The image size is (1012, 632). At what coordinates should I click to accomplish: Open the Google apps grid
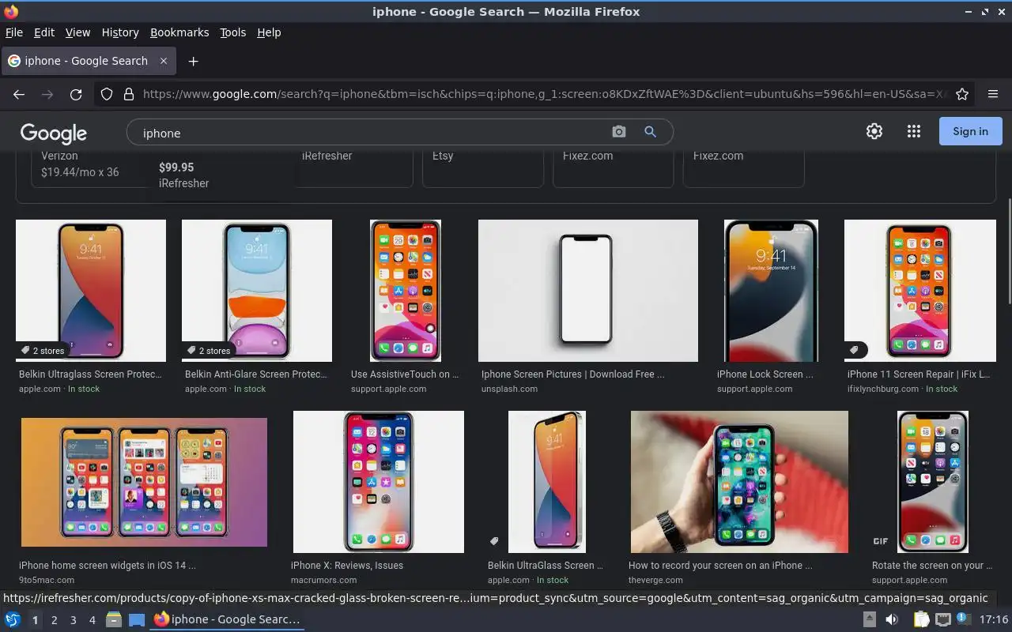coord(914,132)
